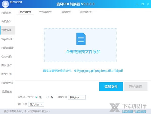Click the 添加文件 button

[x=111, y=87]
